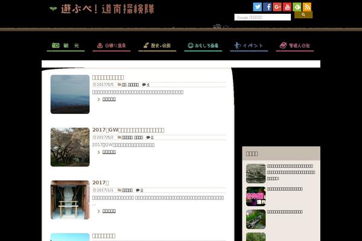Open the 日帰り温泉 menu item
The width and height of the screenshot is (362, 241).
[112, 46]
